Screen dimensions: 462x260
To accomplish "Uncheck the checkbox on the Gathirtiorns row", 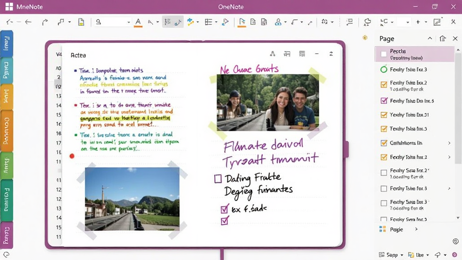I will point(383,143).
